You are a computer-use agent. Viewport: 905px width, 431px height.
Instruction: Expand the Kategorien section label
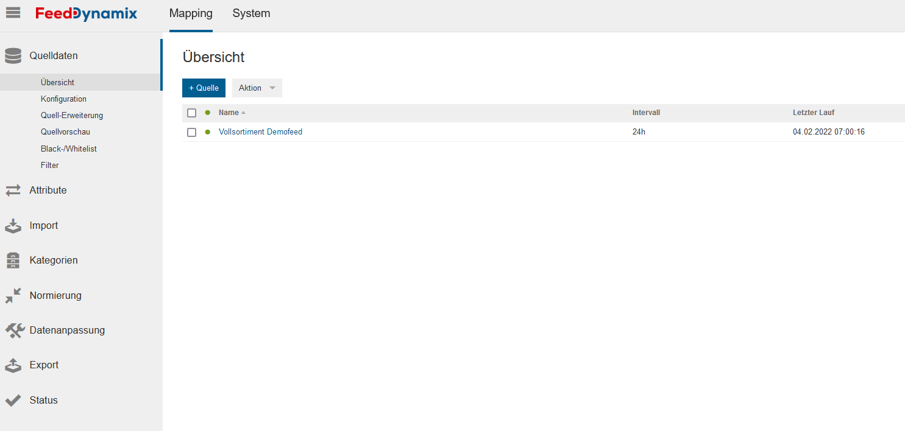(x=54, y=261)
